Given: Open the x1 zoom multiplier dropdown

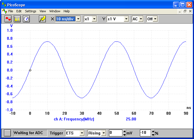Looking at the screenshot, I should pyautogui.click(x=94, y=19).
